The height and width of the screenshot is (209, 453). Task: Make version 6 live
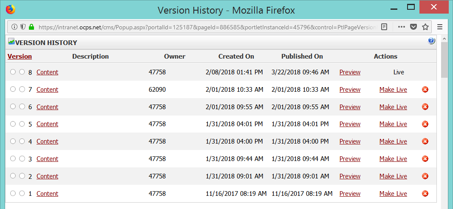point(393,107)
